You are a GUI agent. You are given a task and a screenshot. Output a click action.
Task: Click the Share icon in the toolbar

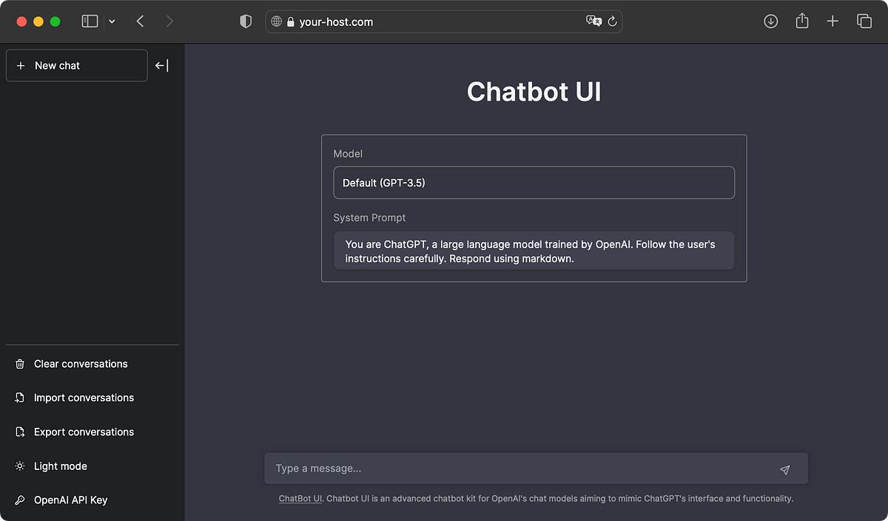tap(801, 21)
